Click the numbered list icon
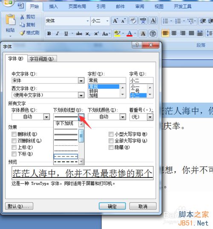The height and width of the screenshot is (229, 213). 178,21
